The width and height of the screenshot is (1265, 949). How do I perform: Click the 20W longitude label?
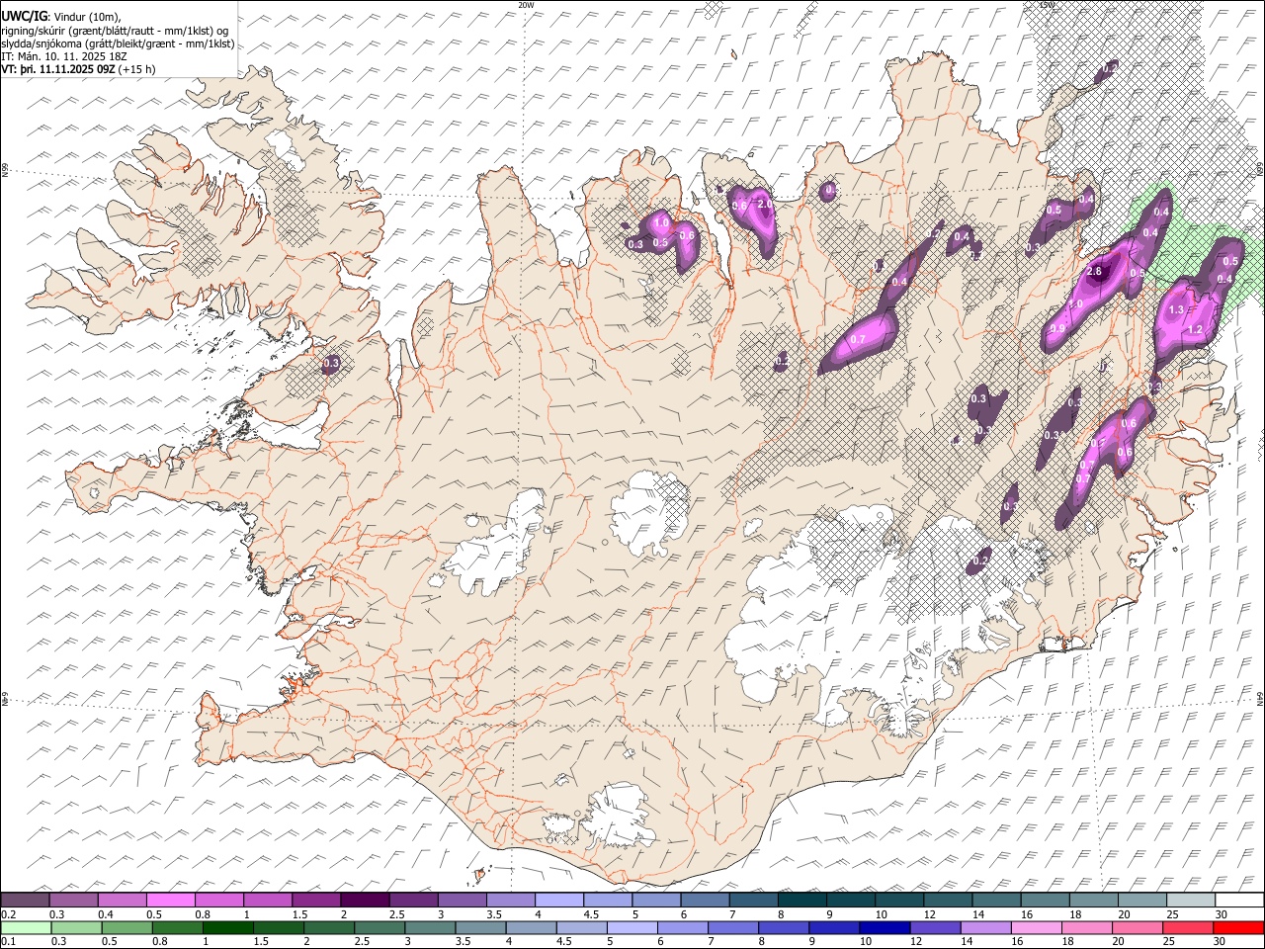tap(526, 5)
